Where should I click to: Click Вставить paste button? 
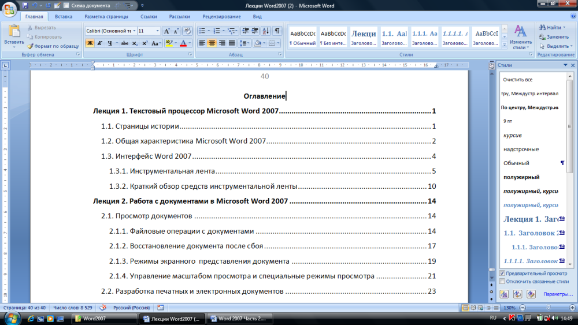click(x=14, y=36)
